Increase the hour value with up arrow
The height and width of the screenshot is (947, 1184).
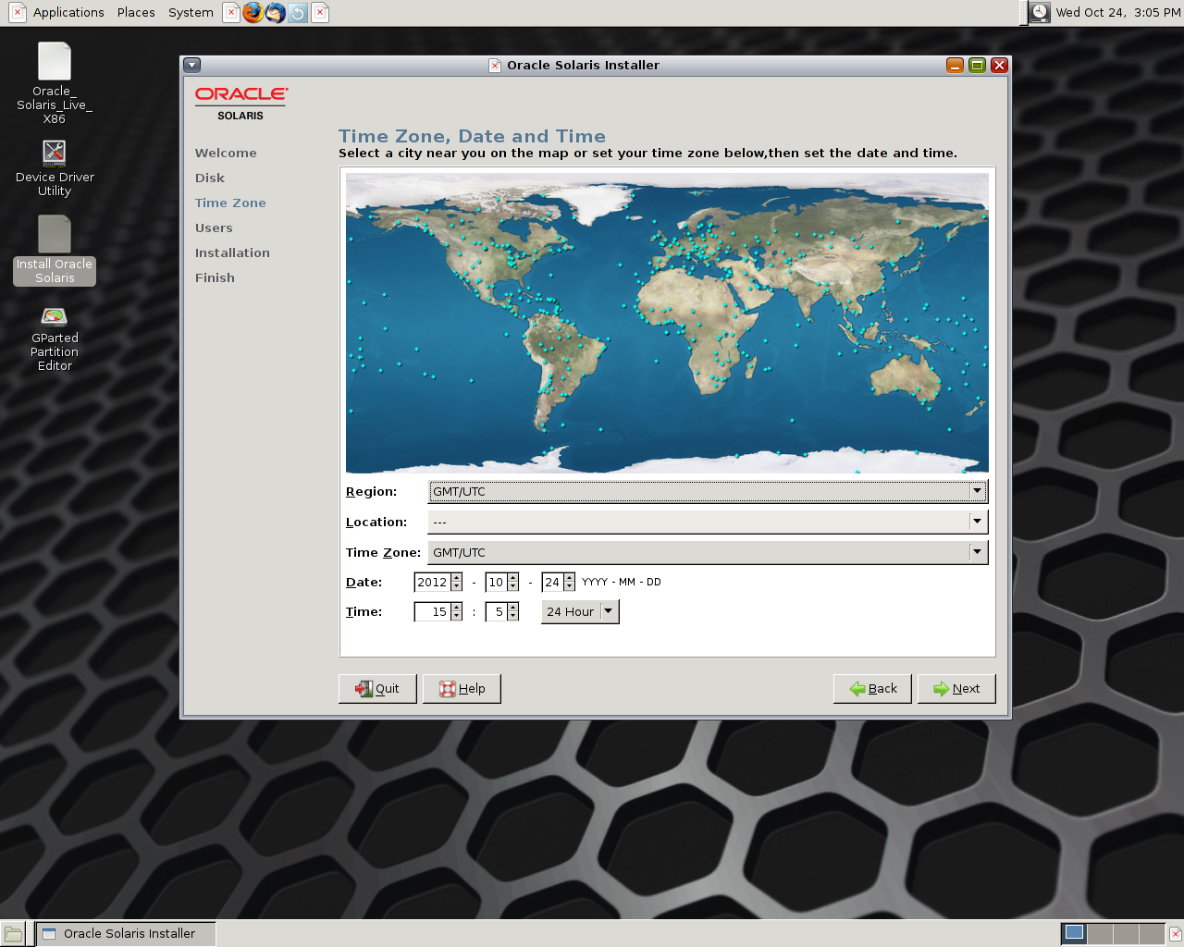456,608
